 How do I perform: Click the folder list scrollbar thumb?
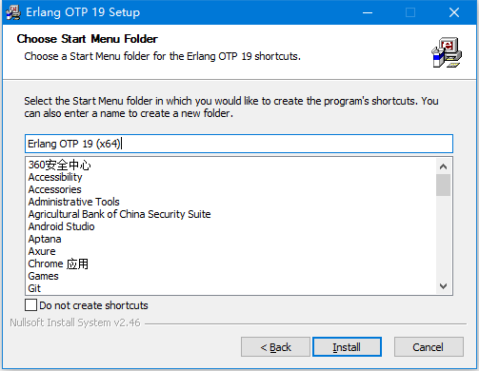pyautogui.click(x=443, y=185)
